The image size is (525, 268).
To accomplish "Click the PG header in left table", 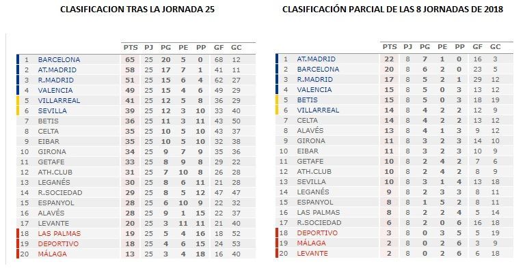I will pos(165,48).
